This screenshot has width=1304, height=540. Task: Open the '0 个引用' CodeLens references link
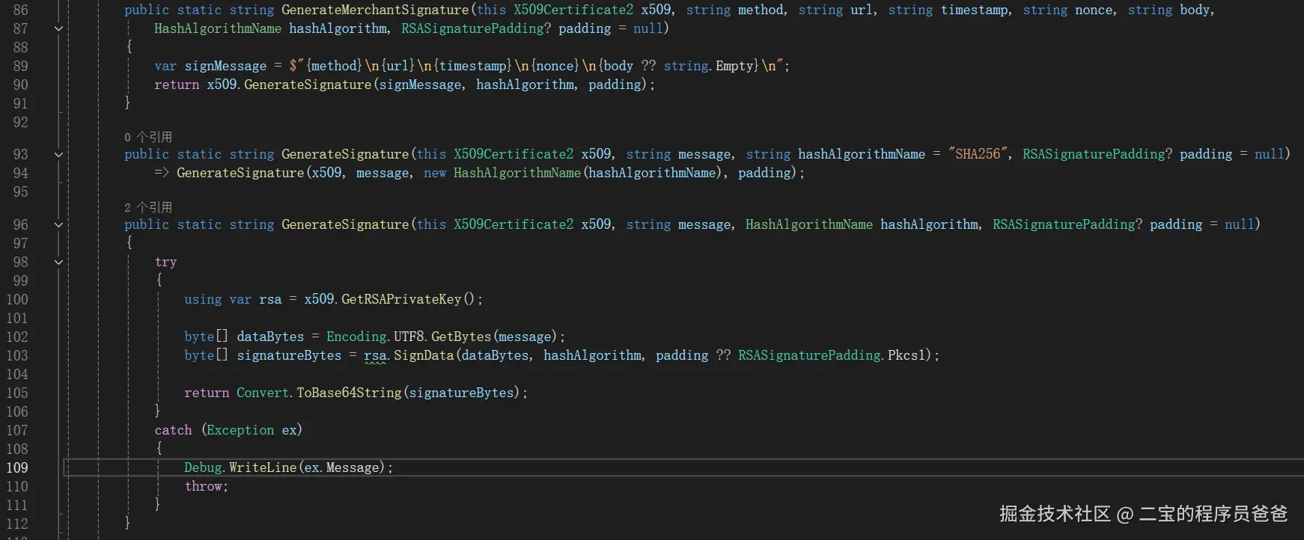click(x=148, y=137)
